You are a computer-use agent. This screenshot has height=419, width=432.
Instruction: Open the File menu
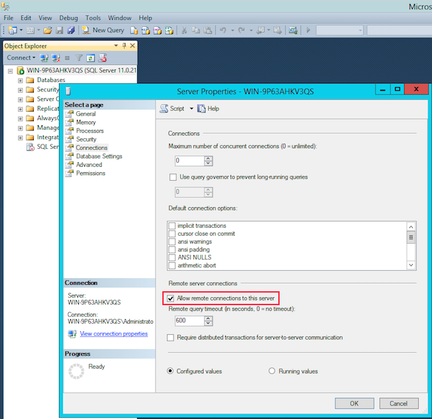point(9,18)
